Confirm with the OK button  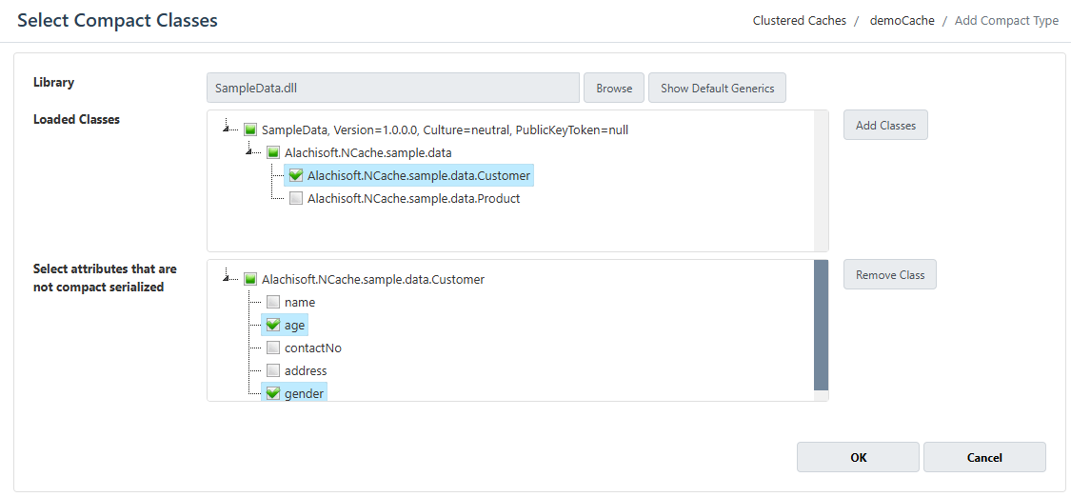[x=858, y=457]
